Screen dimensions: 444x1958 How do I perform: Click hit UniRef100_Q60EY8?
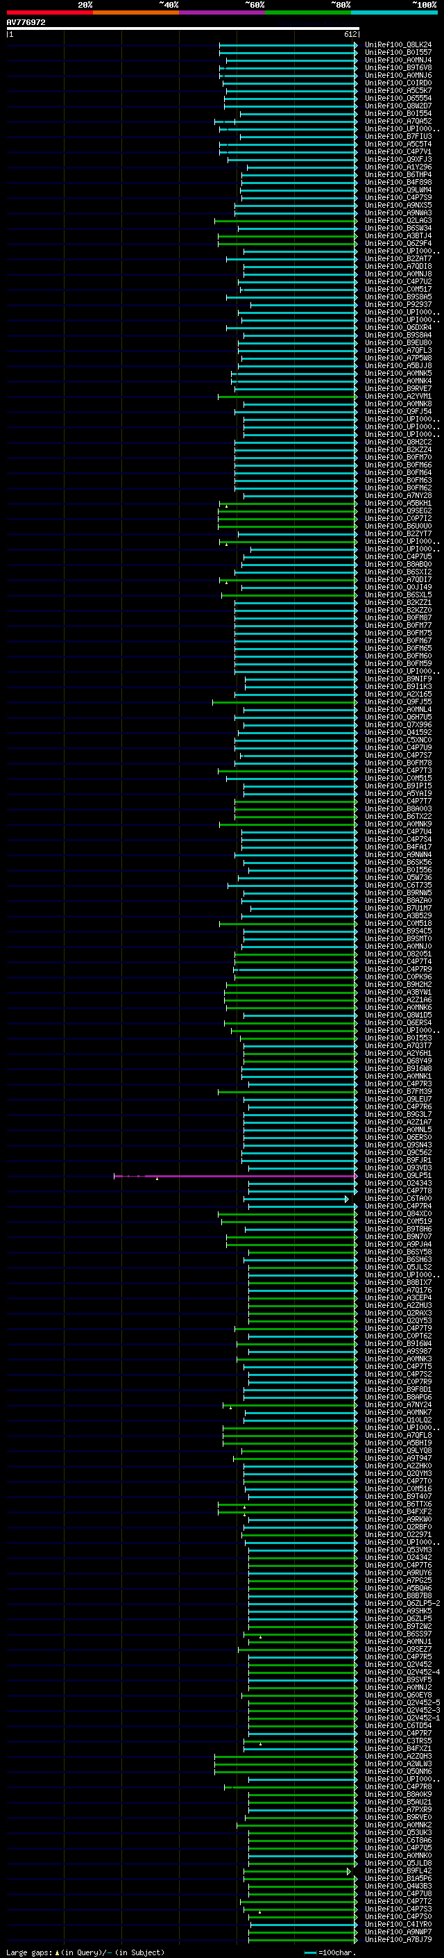point(398,1695)
